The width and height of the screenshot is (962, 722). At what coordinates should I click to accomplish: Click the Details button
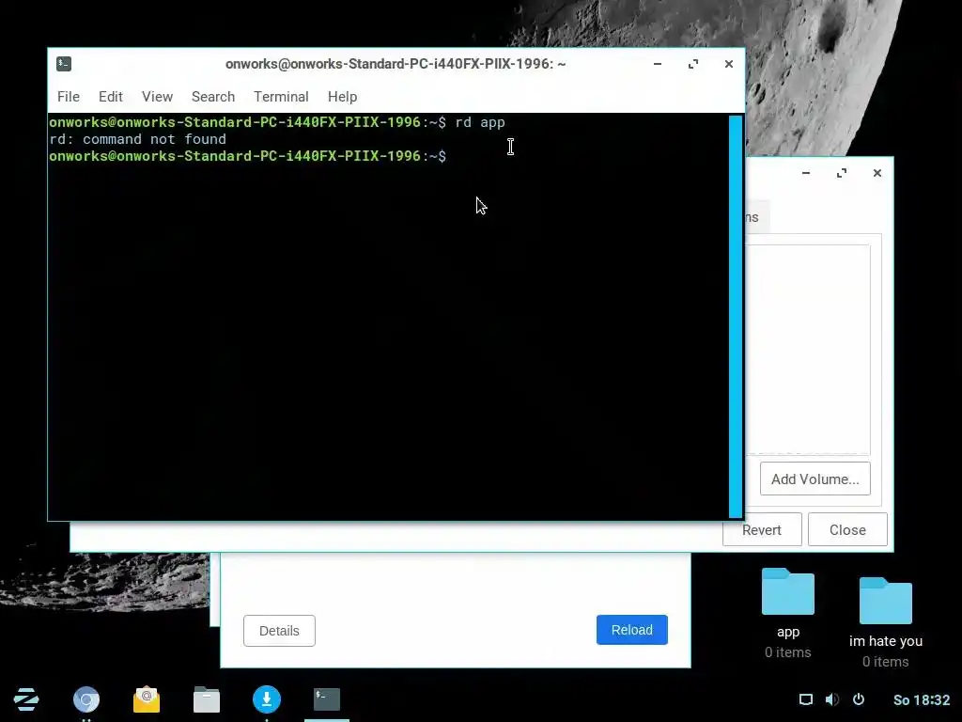pyautogui.click(x=279, y=631)
